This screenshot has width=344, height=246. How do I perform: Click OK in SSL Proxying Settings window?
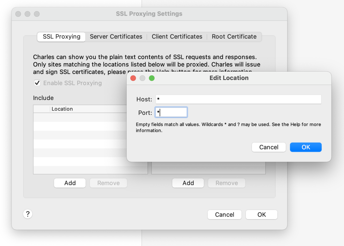tap(261, 214)
